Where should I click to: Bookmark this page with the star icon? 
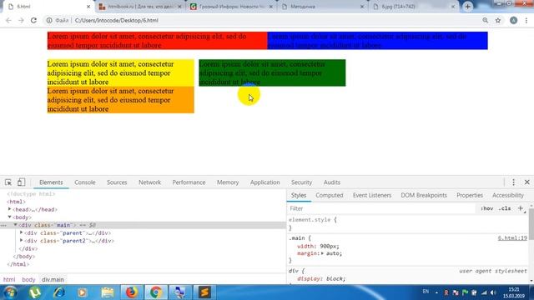[498, 20]
